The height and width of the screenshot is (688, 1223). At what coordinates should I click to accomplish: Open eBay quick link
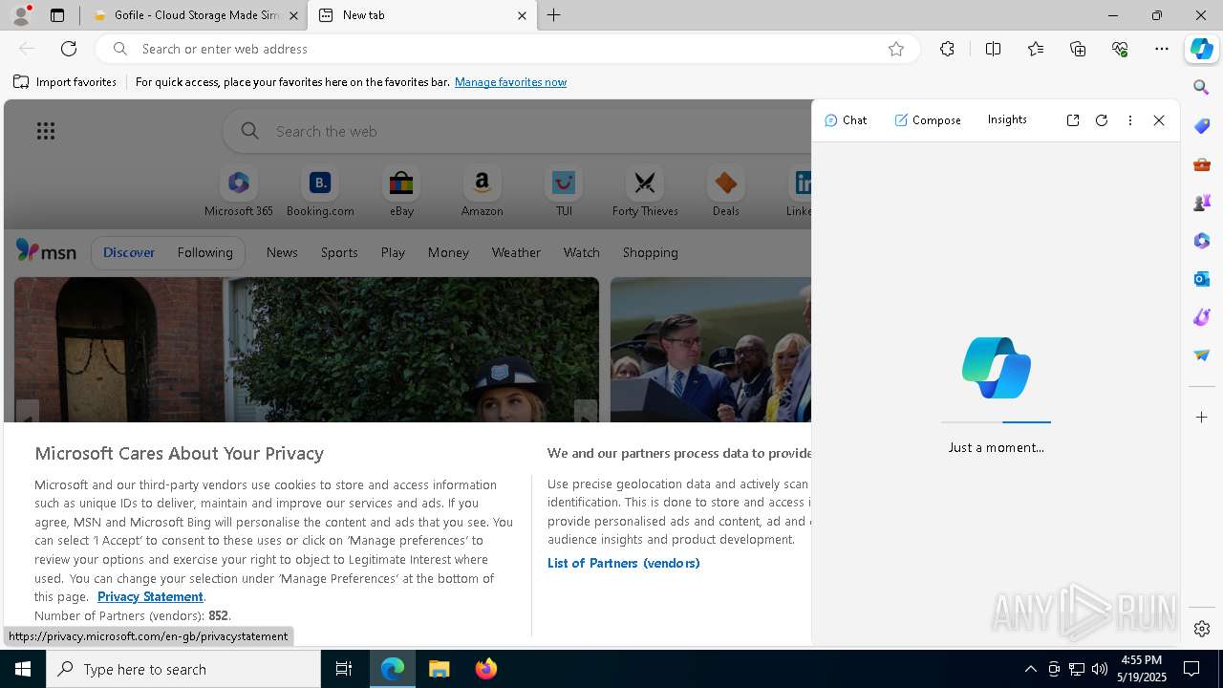pos(401,192)
